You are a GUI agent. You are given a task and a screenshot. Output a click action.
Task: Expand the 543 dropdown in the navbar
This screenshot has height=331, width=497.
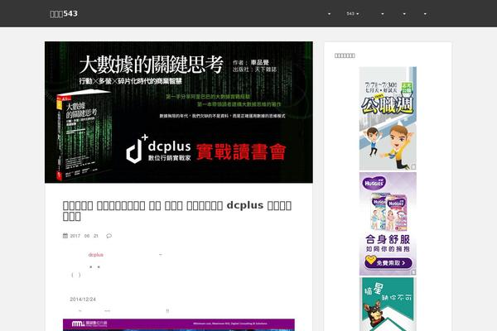click(x=353, y=14)
